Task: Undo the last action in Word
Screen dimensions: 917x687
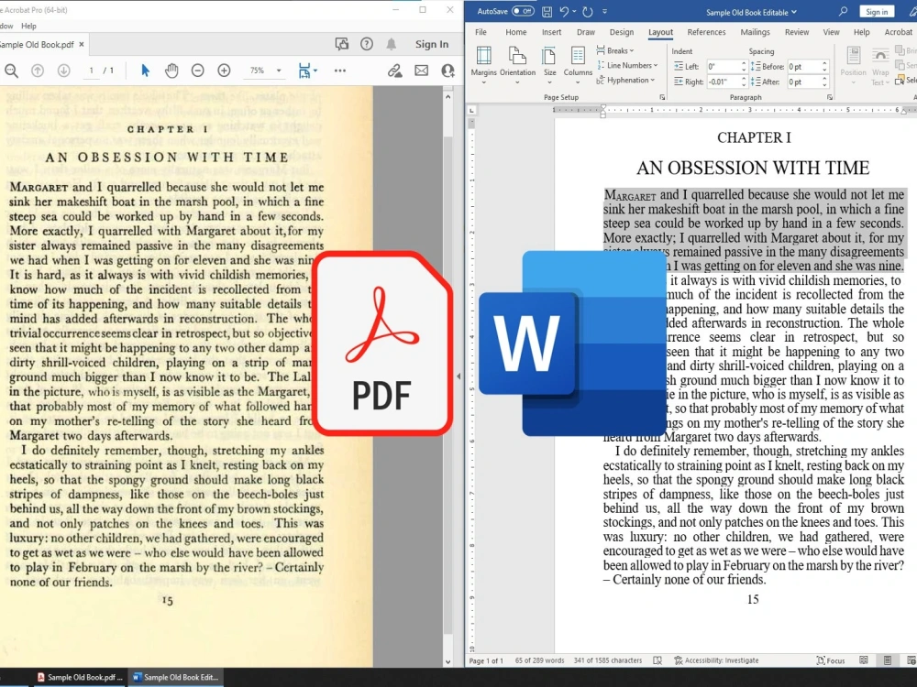Action: point(564,12)
